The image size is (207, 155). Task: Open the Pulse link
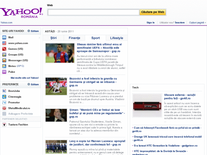(x=12, y=72)
